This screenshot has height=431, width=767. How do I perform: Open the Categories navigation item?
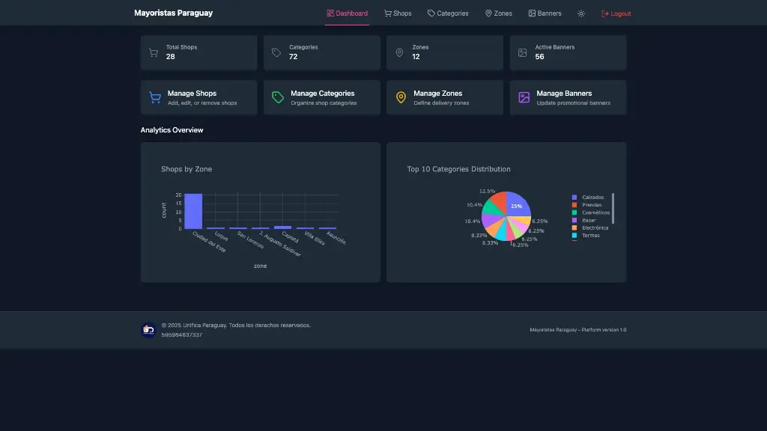coord(448,13)
